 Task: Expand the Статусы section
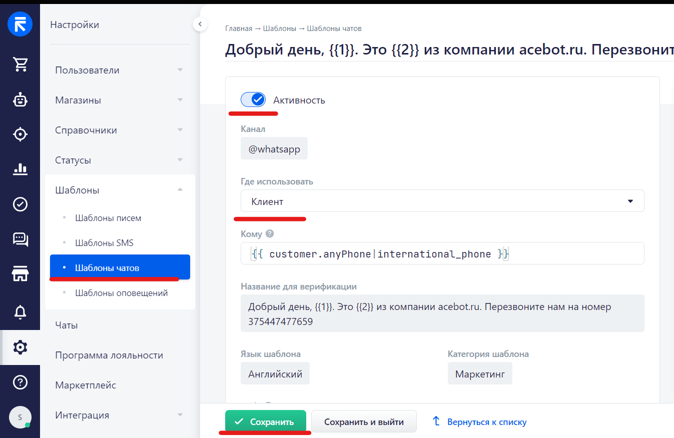(120, 160)
